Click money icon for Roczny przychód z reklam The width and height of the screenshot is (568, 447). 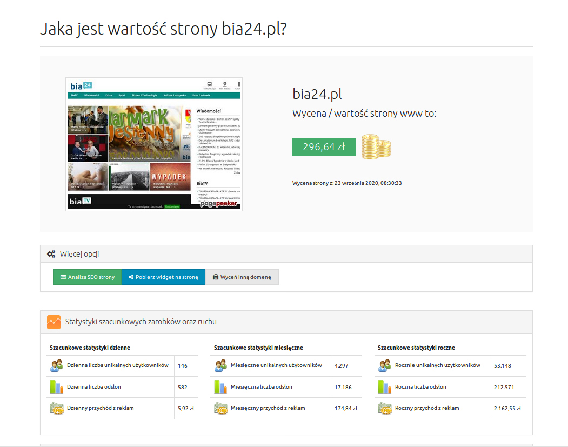pos(385,408)
